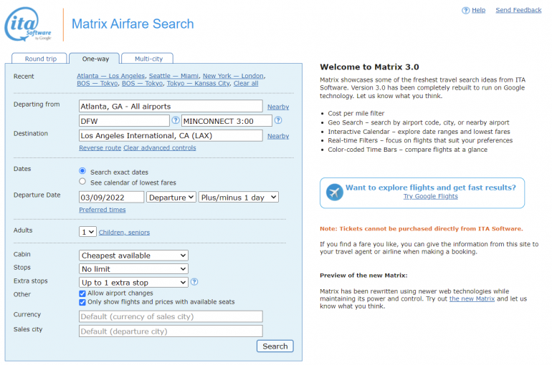Open the Adults count dropdown
The image size is (552, 365).
click(87, 232)
